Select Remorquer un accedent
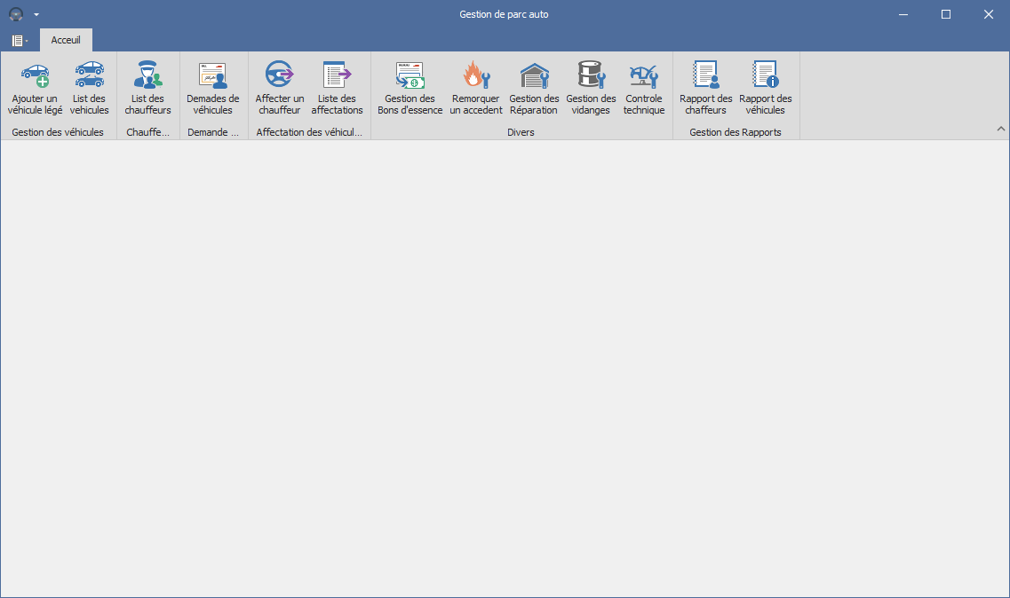1010x598 pixels. [476, 88]
